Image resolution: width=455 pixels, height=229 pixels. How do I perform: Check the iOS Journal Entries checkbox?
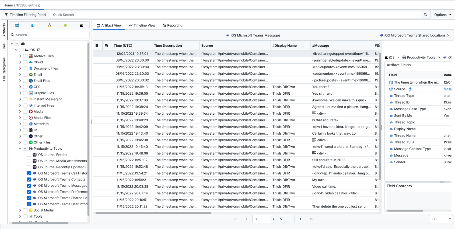pyautogui.click(x=29, y=155)
